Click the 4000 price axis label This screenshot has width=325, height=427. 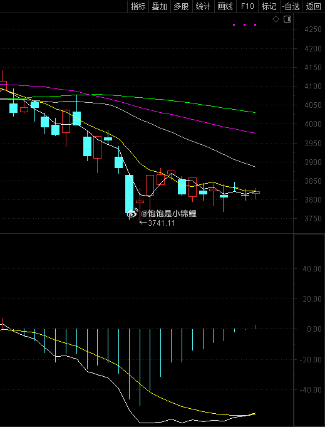pyautogui.click(x=313, y=124)
